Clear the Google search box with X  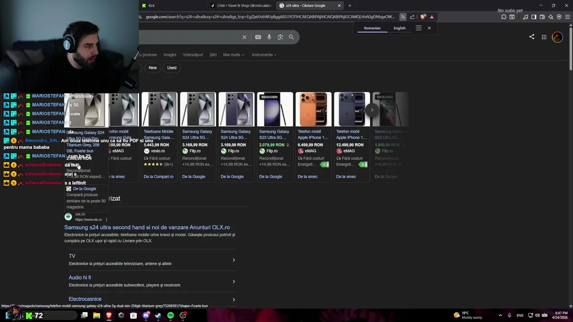(244, 37)
